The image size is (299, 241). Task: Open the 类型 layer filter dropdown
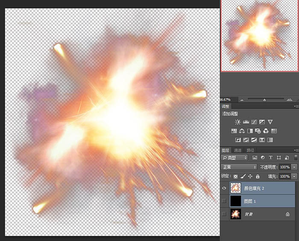(x=236, y=158)
